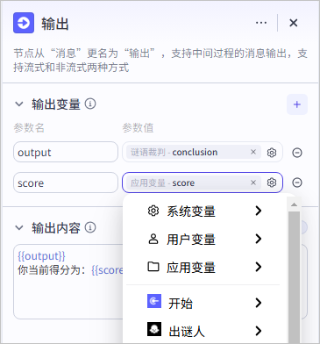Click the 用户变量 person icon

pyautogui.click(x=153, y=239)
